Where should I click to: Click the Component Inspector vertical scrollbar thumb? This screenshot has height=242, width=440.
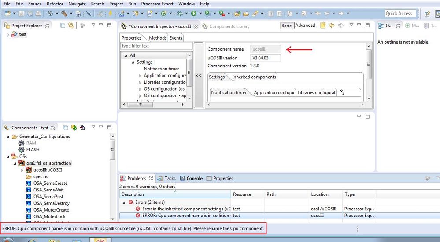(x=369, y=64)
